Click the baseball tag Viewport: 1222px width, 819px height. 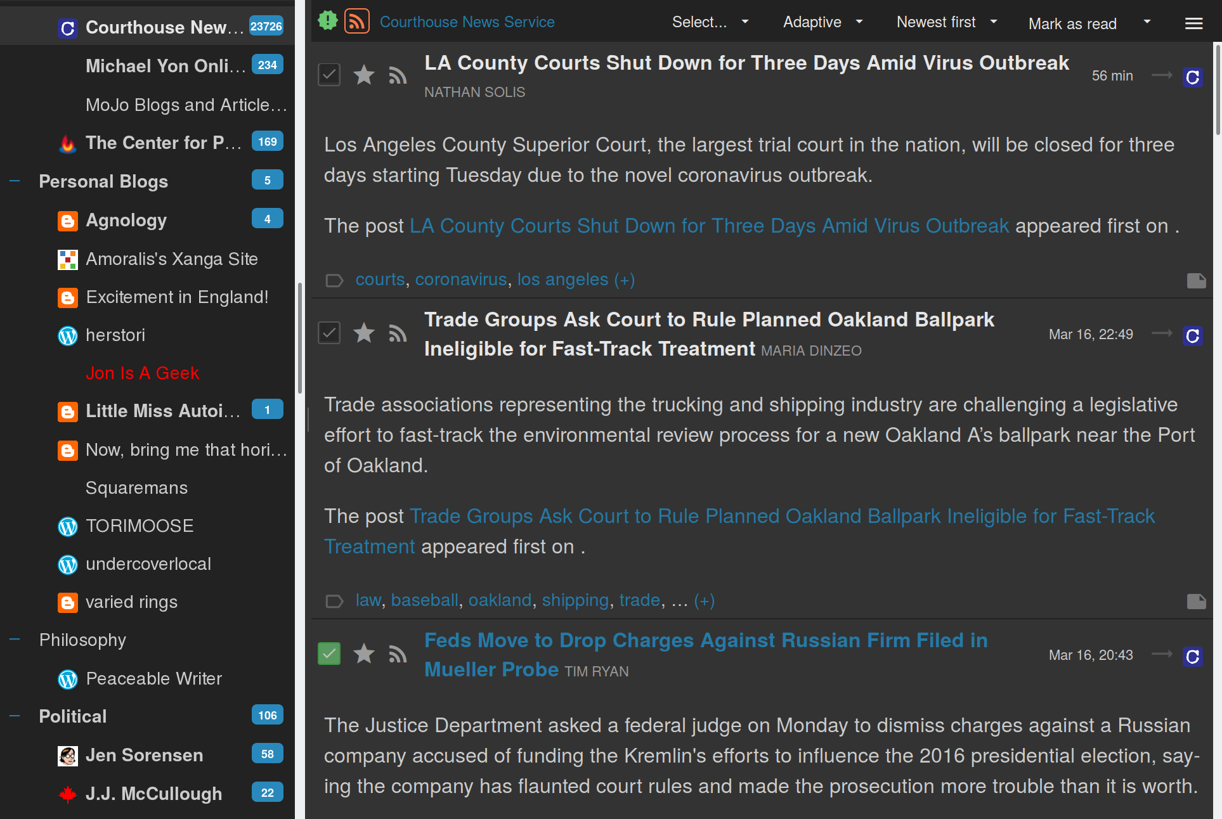coord(424,600)
